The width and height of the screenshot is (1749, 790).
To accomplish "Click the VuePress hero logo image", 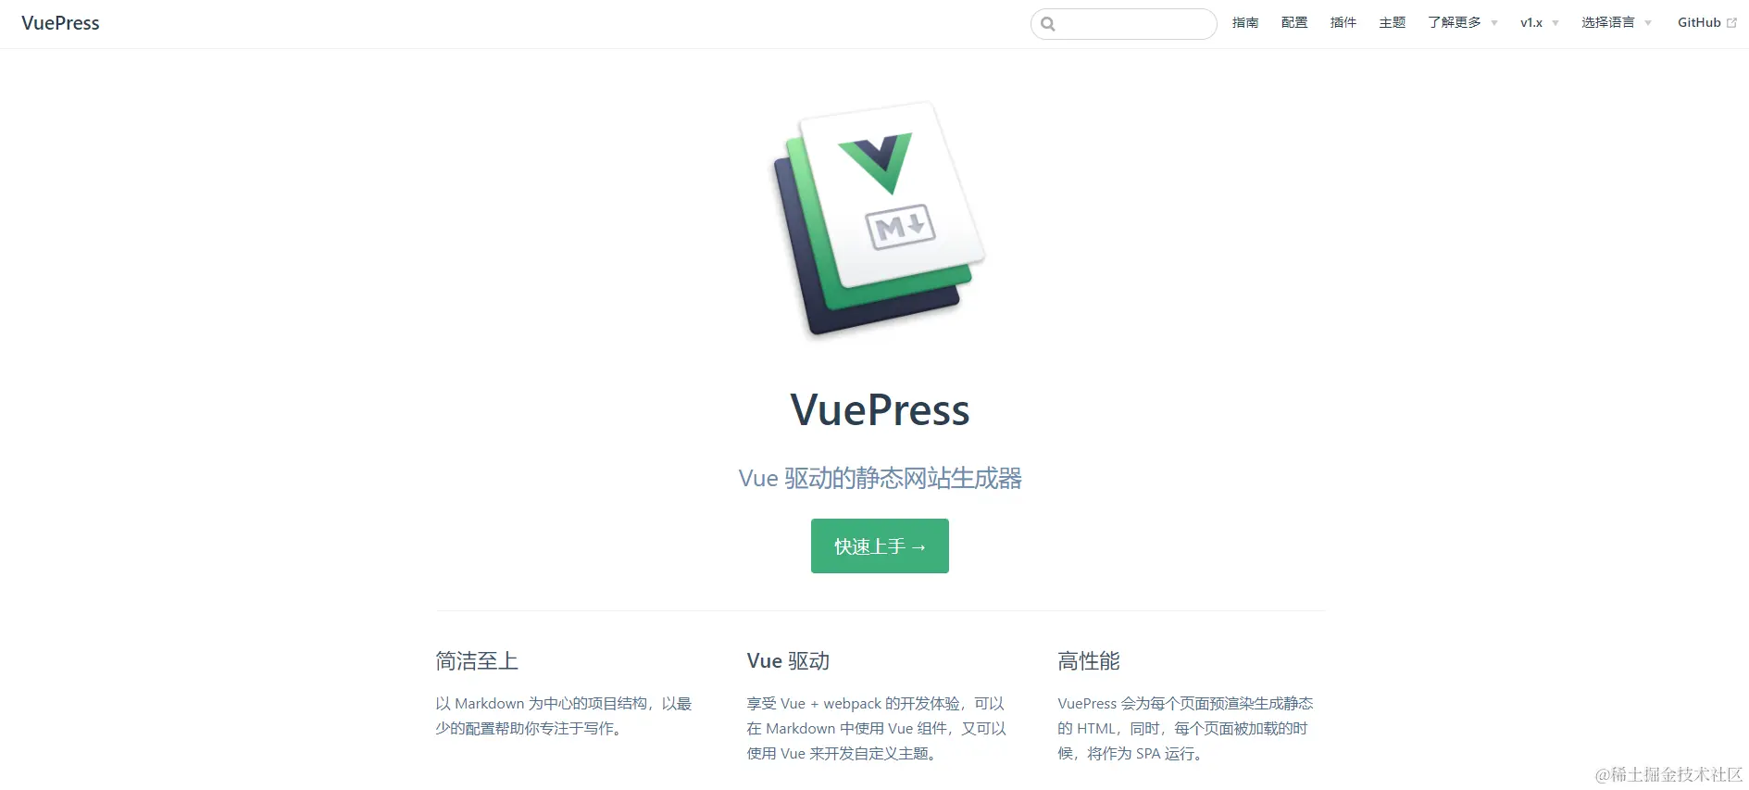I will [x=880, y=220].
